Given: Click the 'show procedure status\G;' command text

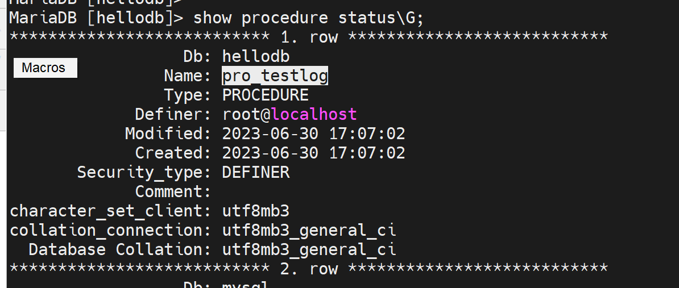Looking at the screenshot, I should point(309,18).
